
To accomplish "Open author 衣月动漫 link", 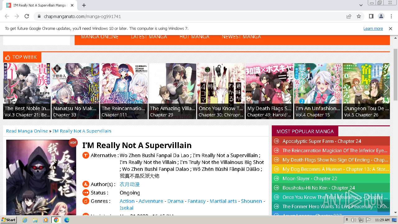I will tap(130, 184).
